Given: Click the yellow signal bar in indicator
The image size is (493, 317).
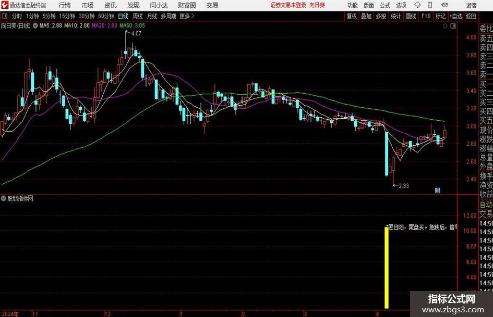Looking at the screenshot, I should point(387,268).
